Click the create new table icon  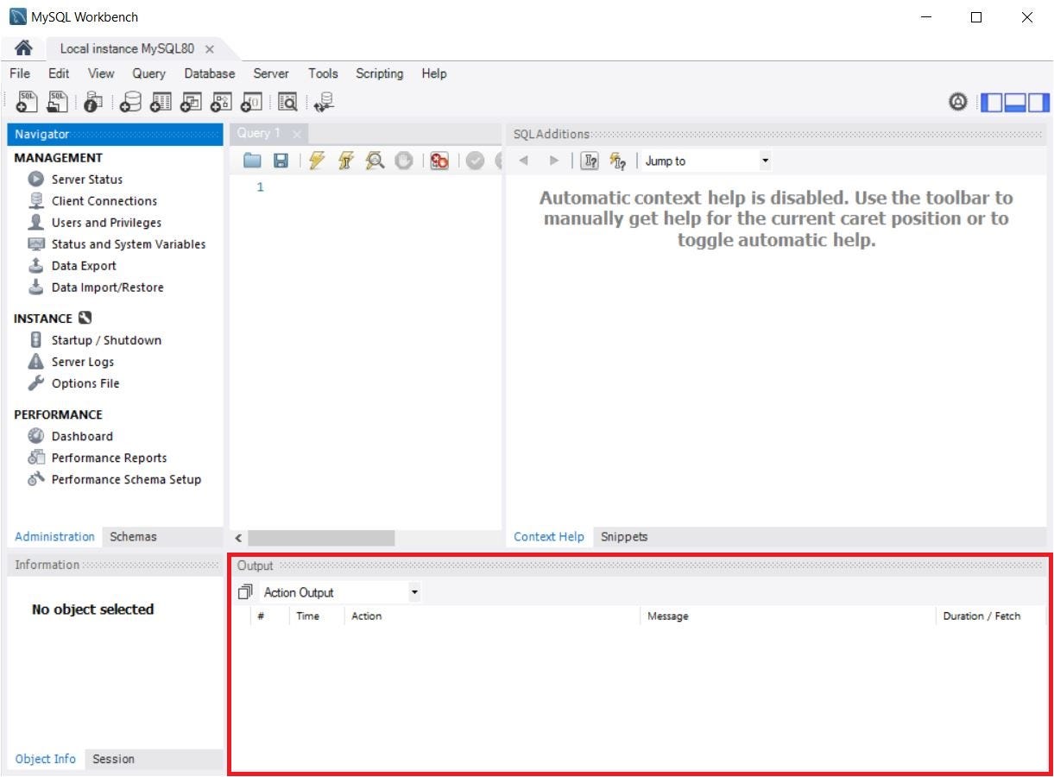point(161,102)
